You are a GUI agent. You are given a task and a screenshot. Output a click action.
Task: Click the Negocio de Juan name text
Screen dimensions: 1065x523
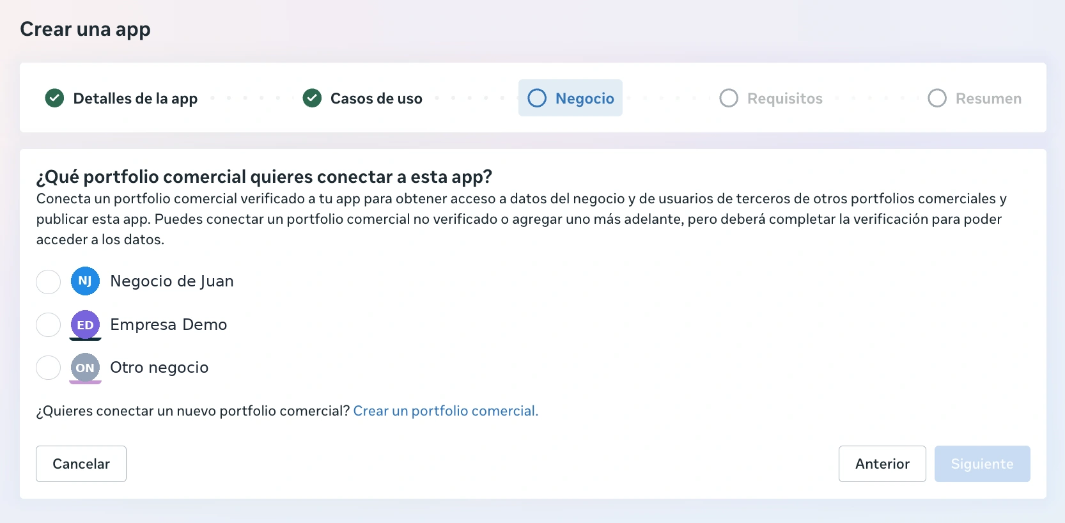tap(172, 281)
